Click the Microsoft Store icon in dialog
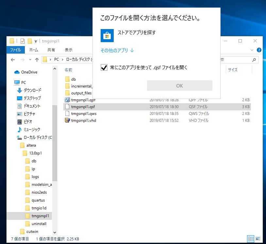The height and width of the screenshot is (244, 266). (107, 36)
